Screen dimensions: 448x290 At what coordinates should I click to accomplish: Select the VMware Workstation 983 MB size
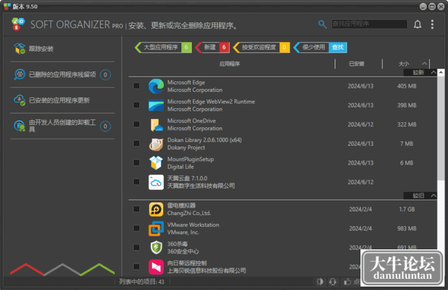pyautogui.click(x=407, y=228)
